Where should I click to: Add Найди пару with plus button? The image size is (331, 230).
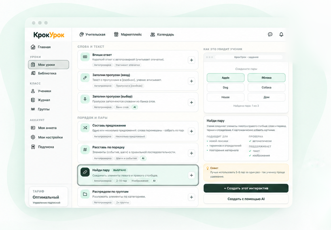coord(191,175)
